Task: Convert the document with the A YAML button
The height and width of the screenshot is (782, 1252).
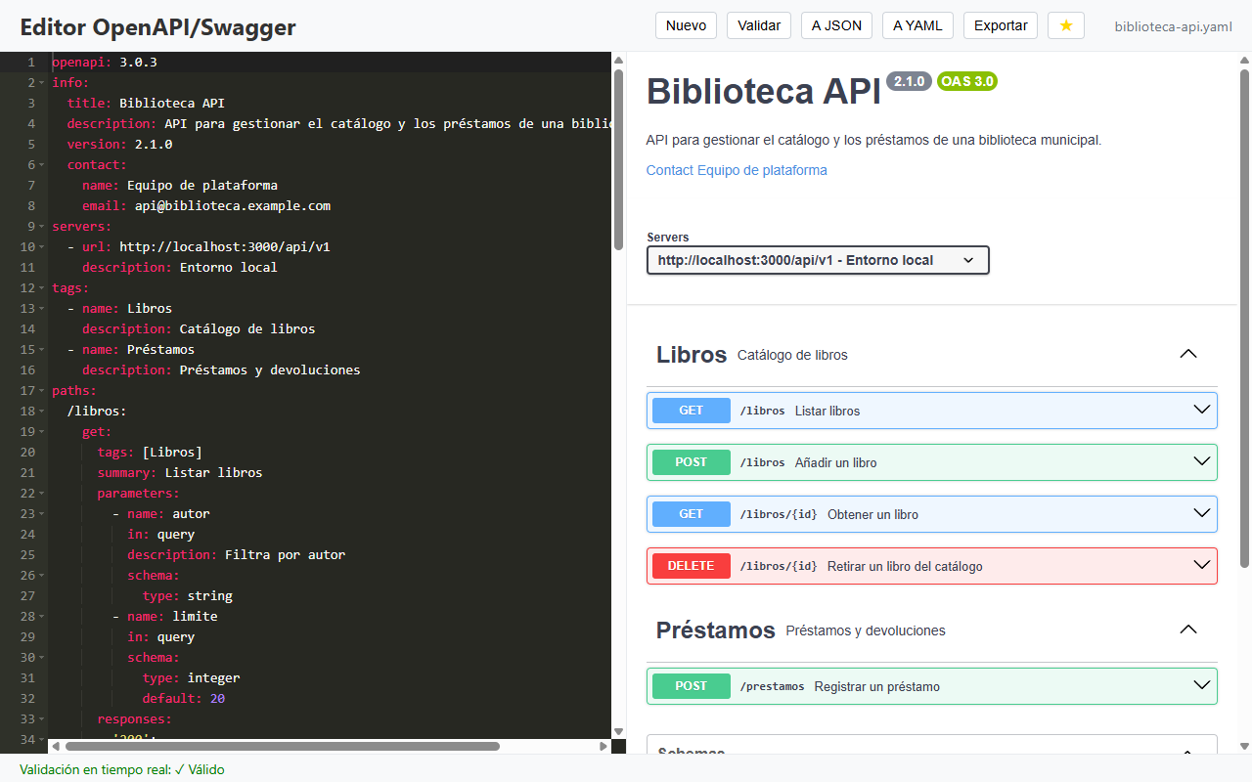Action: click(917, 25)
